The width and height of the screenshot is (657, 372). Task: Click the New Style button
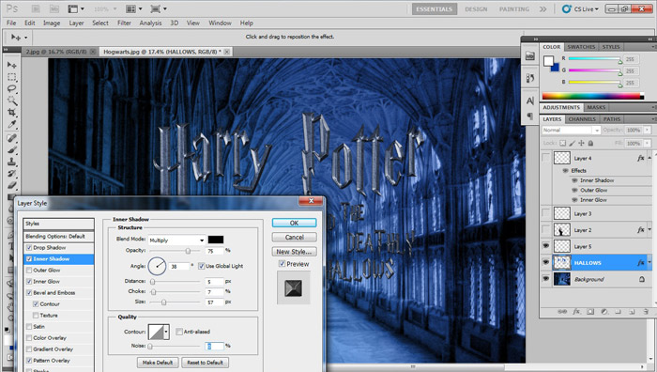(294, 252)
